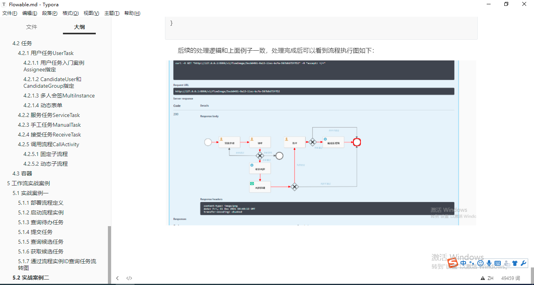Image resolution: width=534 pixels, height=285 pixels.
Task: Open Sogou skin shirt icon
Action: pyautogui.click(x=515, y=263)
